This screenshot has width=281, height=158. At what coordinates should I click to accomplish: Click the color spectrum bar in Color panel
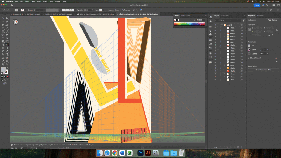tap(189, 24)
